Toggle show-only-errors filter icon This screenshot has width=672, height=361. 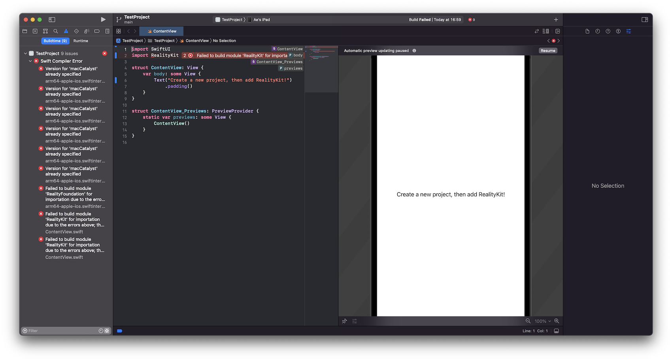point(107,331)
